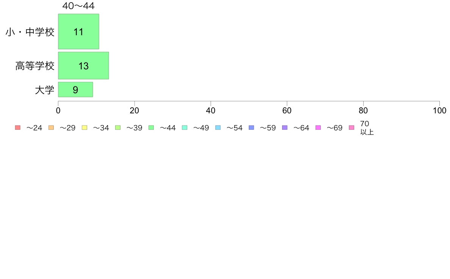The height and width of the screenshot is (279, 450).
Task: Select the 小・中学校 bar showing 11
Action: 79,31
